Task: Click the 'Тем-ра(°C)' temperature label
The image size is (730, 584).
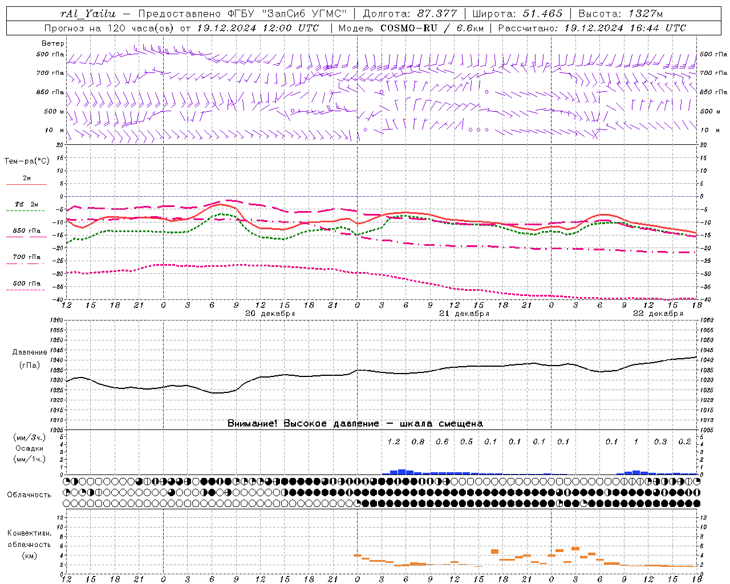Action: click(x=27, y=161)
